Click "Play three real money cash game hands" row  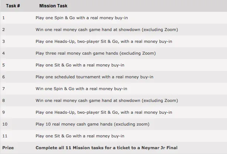pos(95,53)
